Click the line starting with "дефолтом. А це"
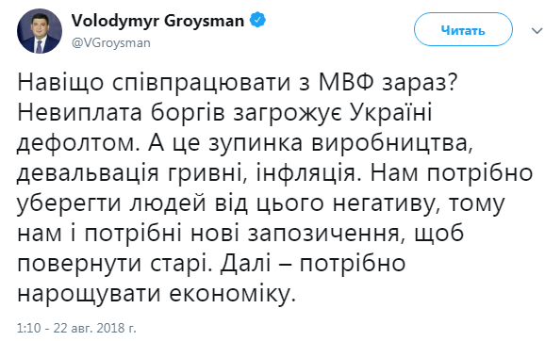 click(245, 144)
